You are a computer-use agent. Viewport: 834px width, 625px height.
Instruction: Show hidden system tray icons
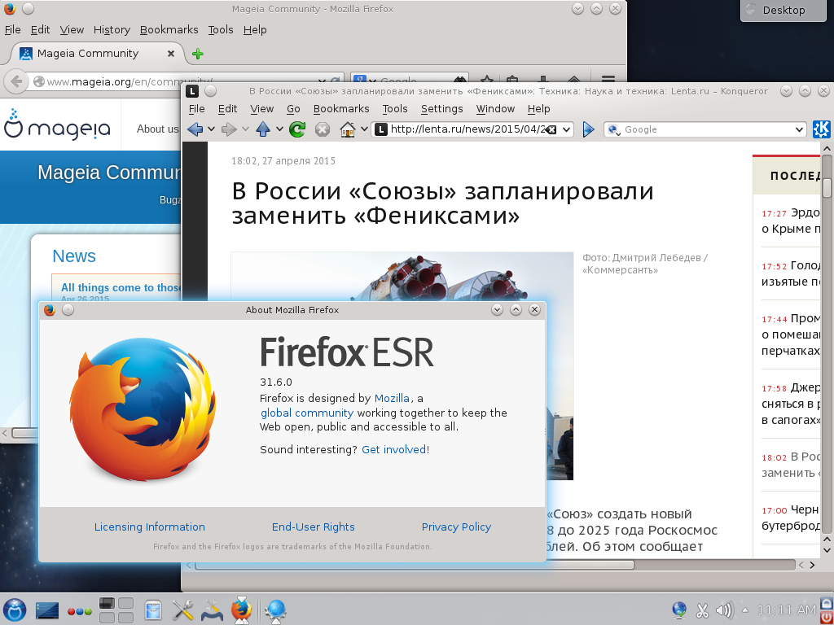[745, 610]
